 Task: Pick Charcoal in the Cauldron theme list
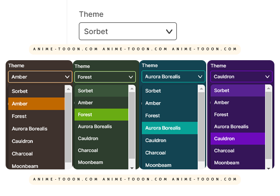(238, 151)
